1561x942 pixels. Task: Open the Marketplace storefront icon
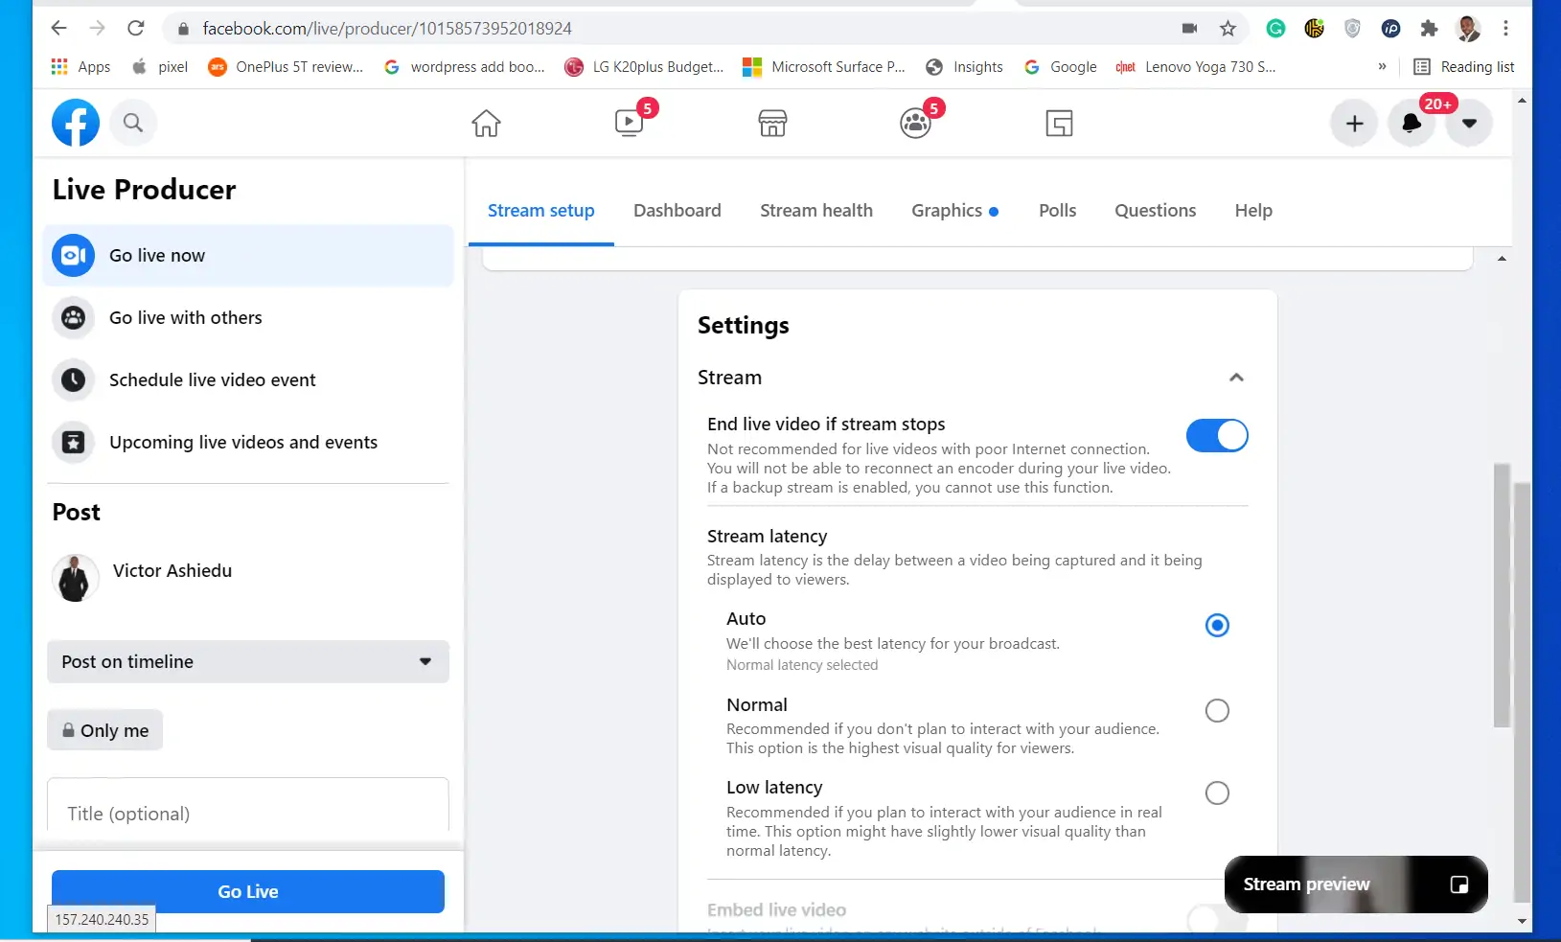click(772, 123)
